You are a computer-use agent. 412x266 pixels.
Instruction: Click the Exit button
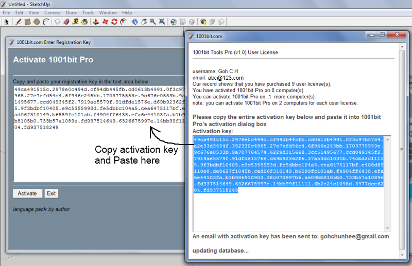51,193
